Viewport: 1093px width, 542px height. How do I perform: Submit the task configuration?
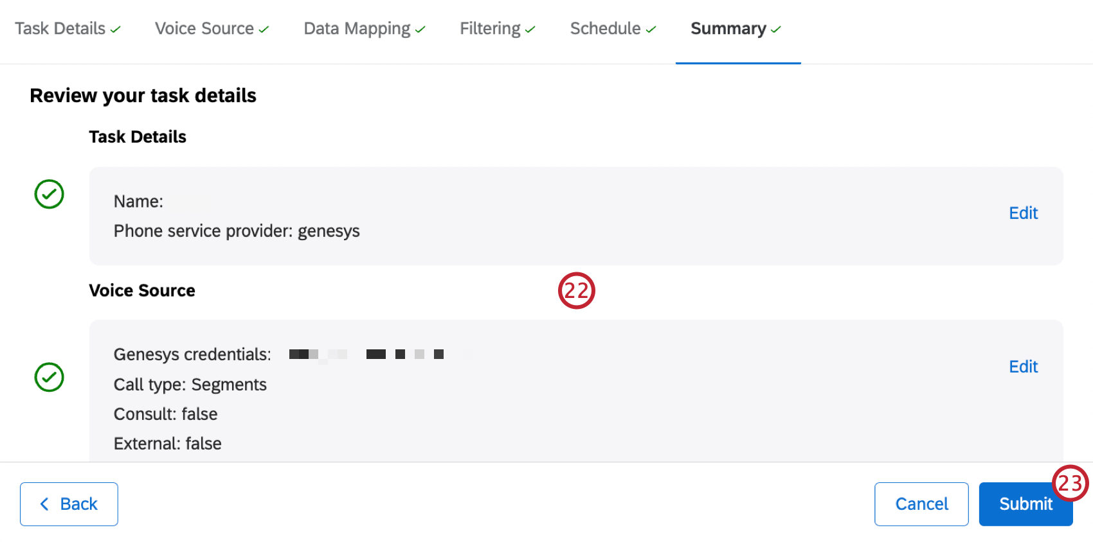pos(1025,504)
